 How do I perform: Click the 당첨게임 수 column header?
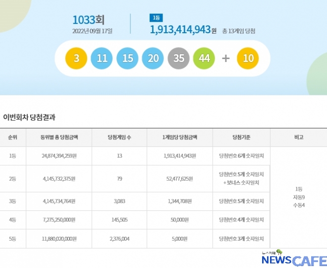click(119, 137)
